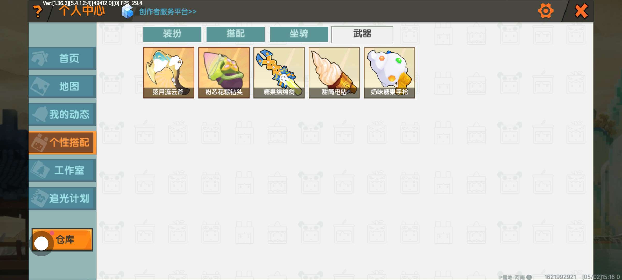This screenshot has height=280, width=622.
Task: Open 追光计划 sidebar item
Action: tap(62, 198)
